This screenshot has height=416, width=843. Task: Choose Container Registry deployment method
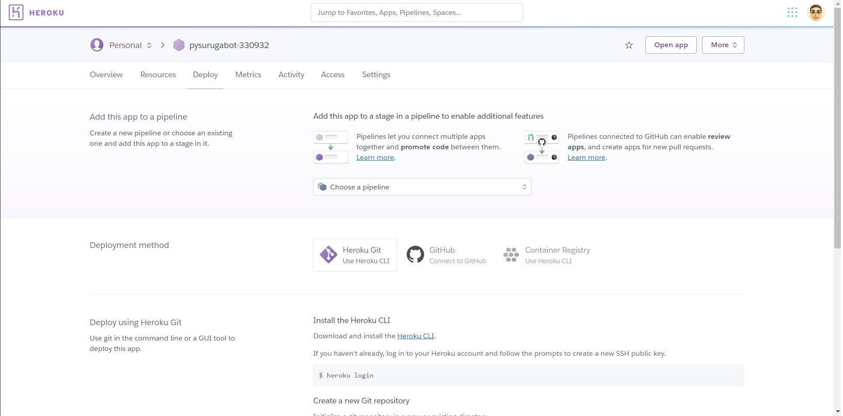click(x=547, y=255)
